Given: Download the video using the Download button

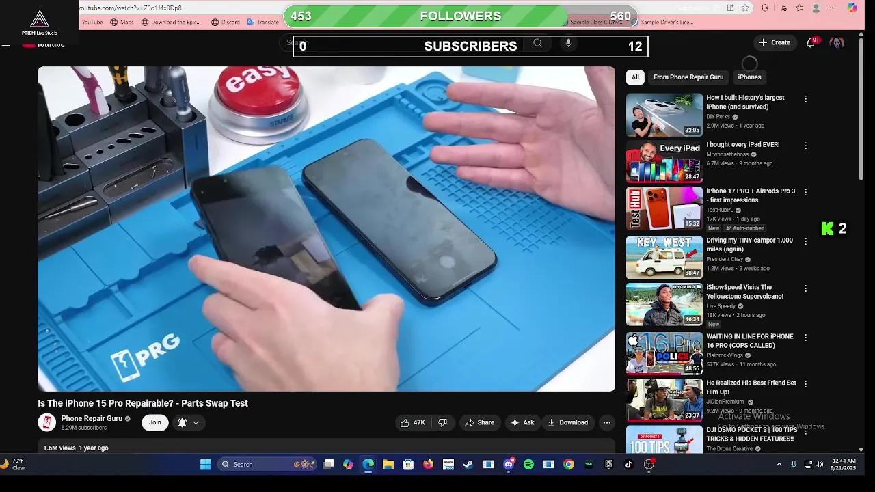Looking at the screenshot, I should 567,422.
